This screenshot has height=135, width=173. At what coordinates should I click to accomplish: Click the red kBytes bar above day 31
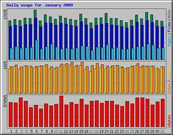point(163,113)
